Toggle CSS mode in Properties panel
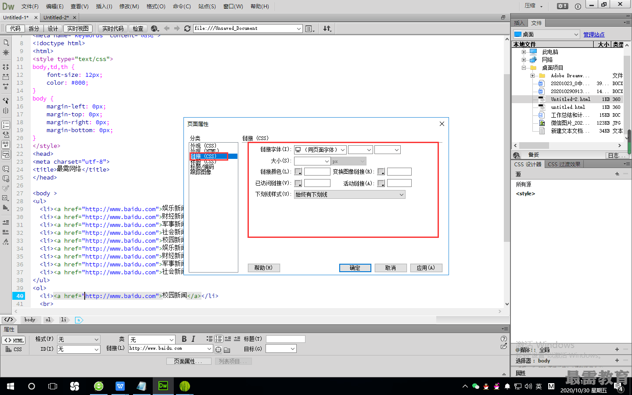Screen dimensions: 632x395 click(14, 349)
